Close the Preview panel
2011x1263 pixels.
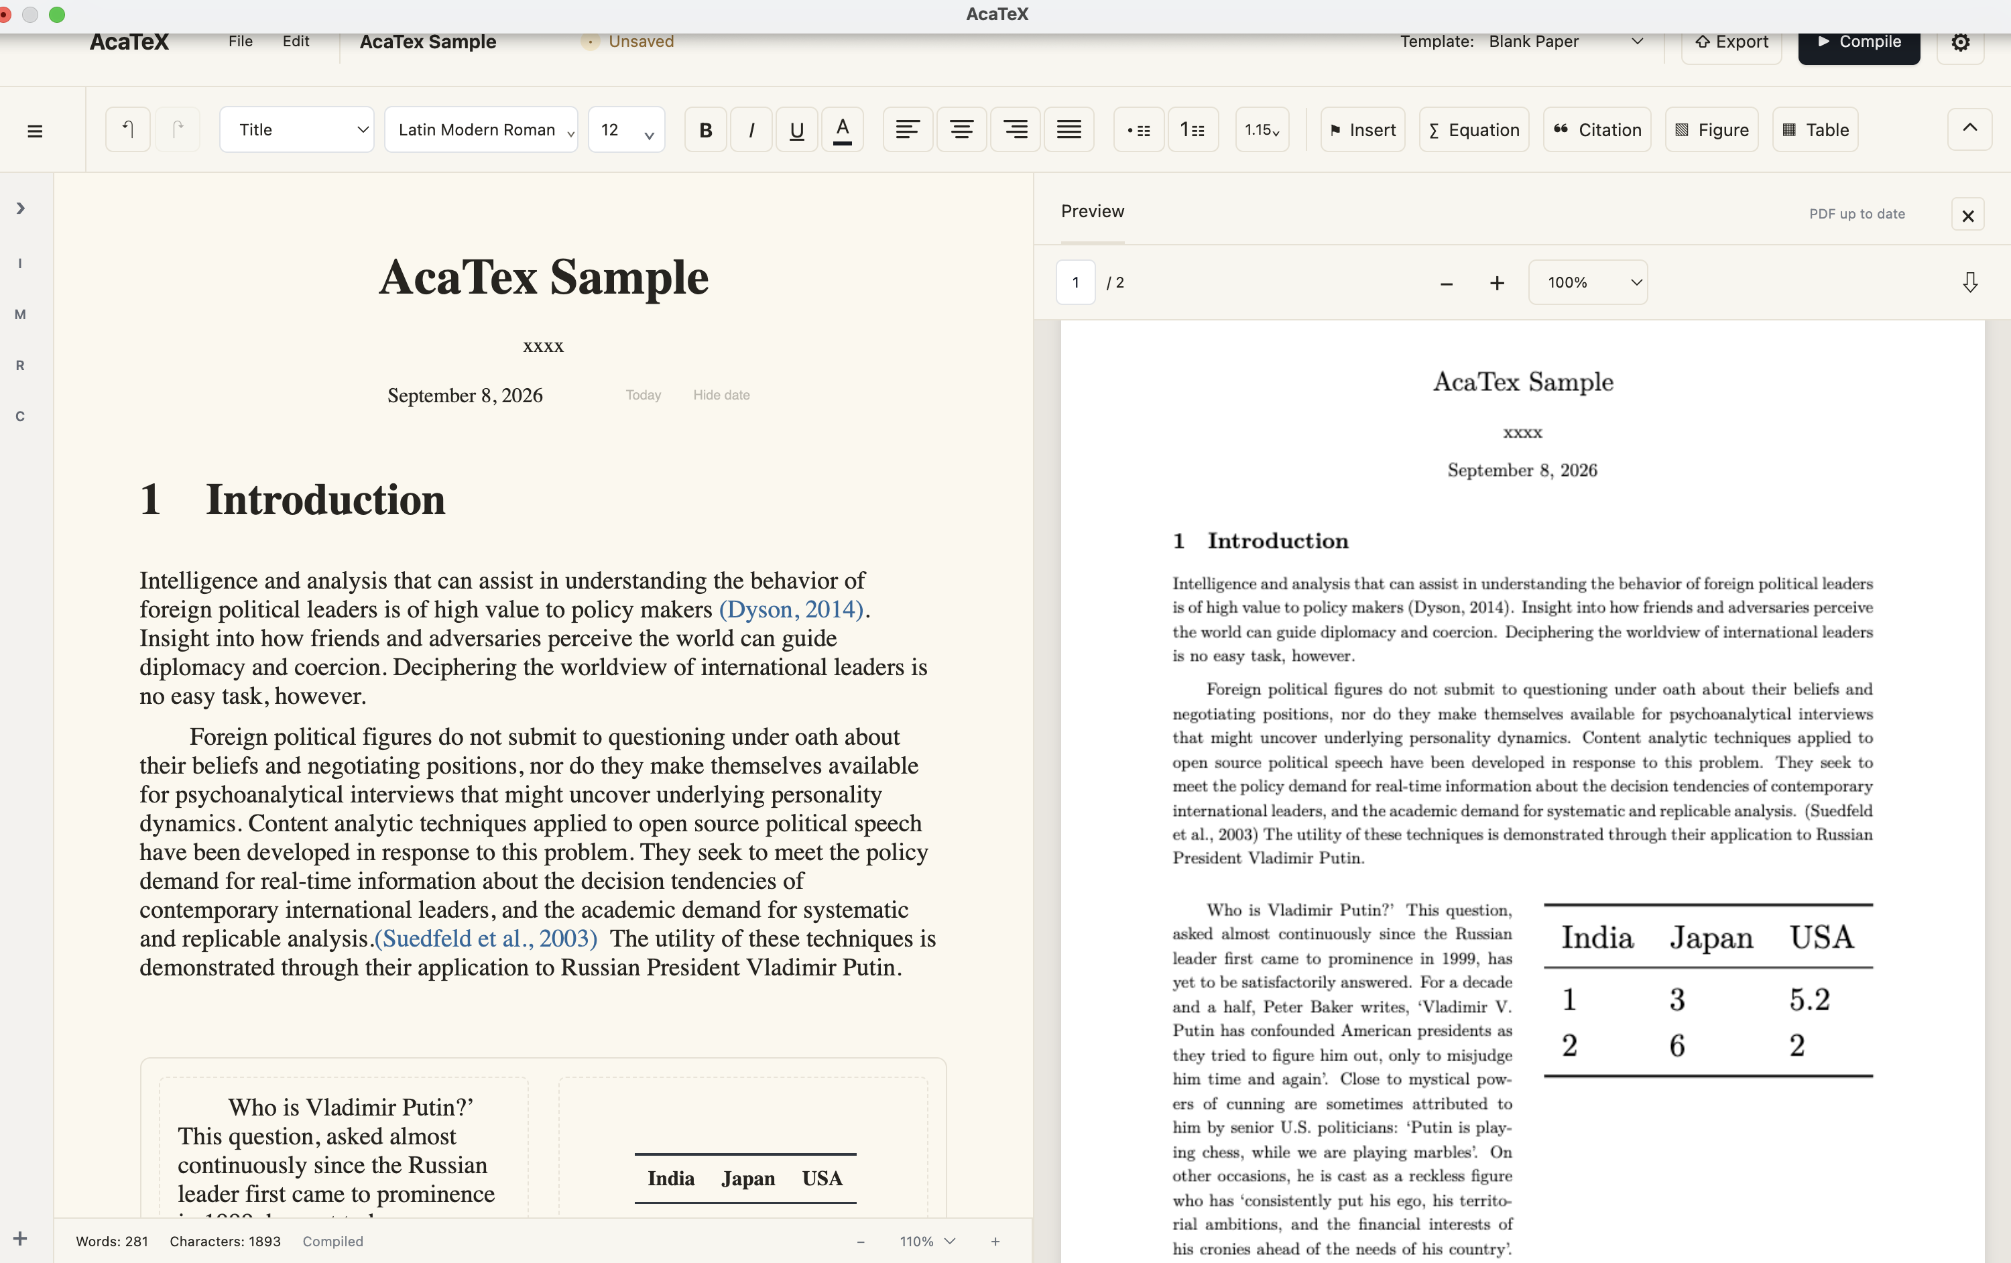[1967, 215]
